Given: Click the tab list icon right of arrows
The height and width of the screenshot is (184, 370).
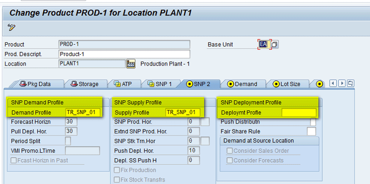Looking at the screenshot, I should point(351,83).
